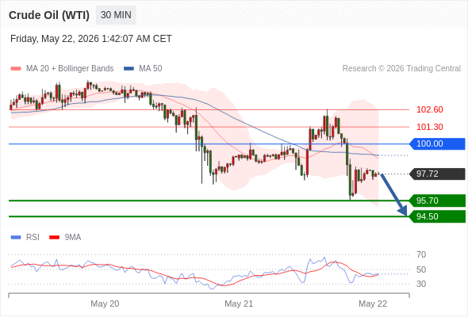468x317 pixels.
Task: Click the 9MA legend label
Action: tap(73, 238)
